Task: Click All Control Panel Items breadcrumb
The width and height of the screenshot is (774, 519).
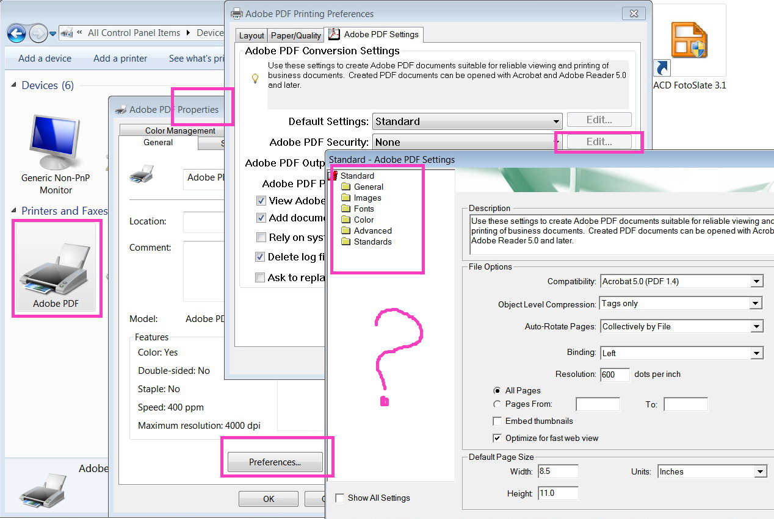Action: pos(134,33)
